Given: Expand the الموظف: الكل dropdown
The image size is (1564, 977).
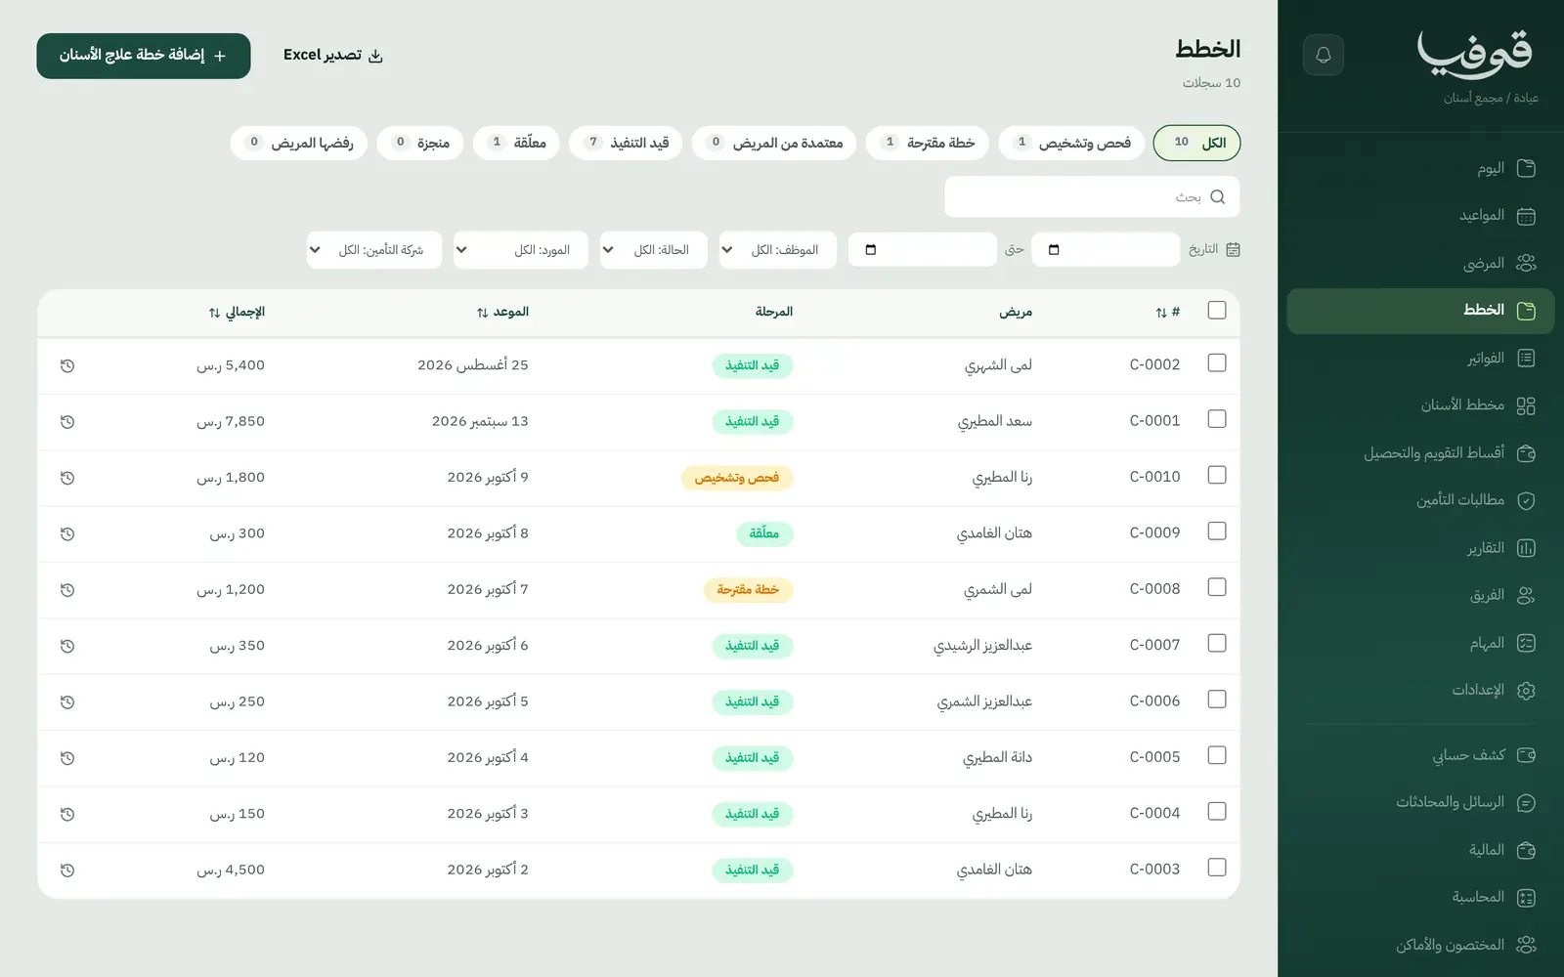Looking at the screenshot, I should pyautogui.click(x=778, y=250).
